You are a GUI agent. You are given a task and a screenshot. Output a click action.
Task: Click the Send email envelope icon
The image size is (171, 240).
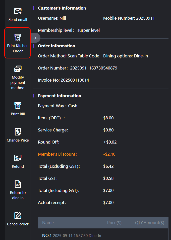(x=18, y=11)
